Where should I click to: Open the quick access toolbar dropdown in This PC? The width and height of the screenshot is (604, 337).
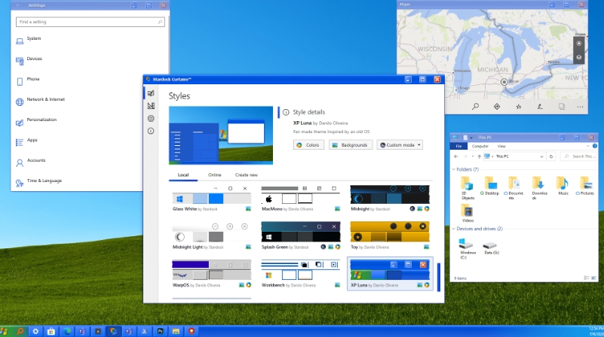point(471,138)
